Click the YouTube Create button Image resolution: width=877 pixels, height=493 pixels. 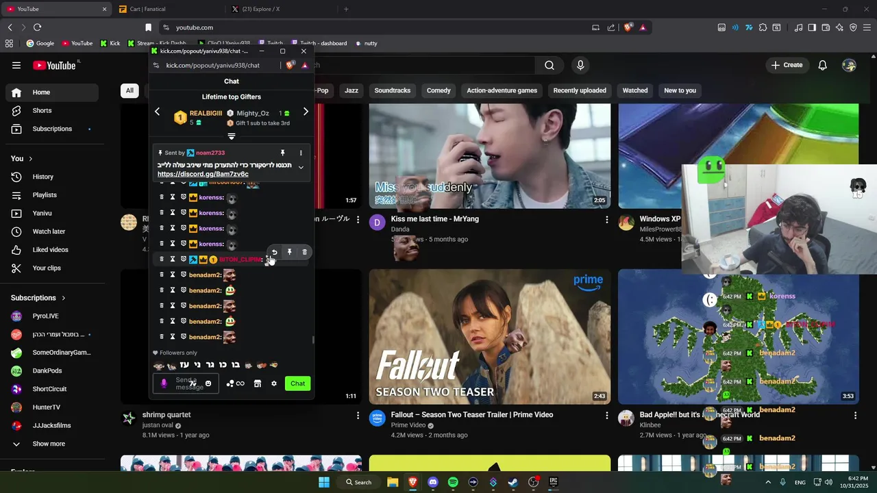[x=787, y=65]
